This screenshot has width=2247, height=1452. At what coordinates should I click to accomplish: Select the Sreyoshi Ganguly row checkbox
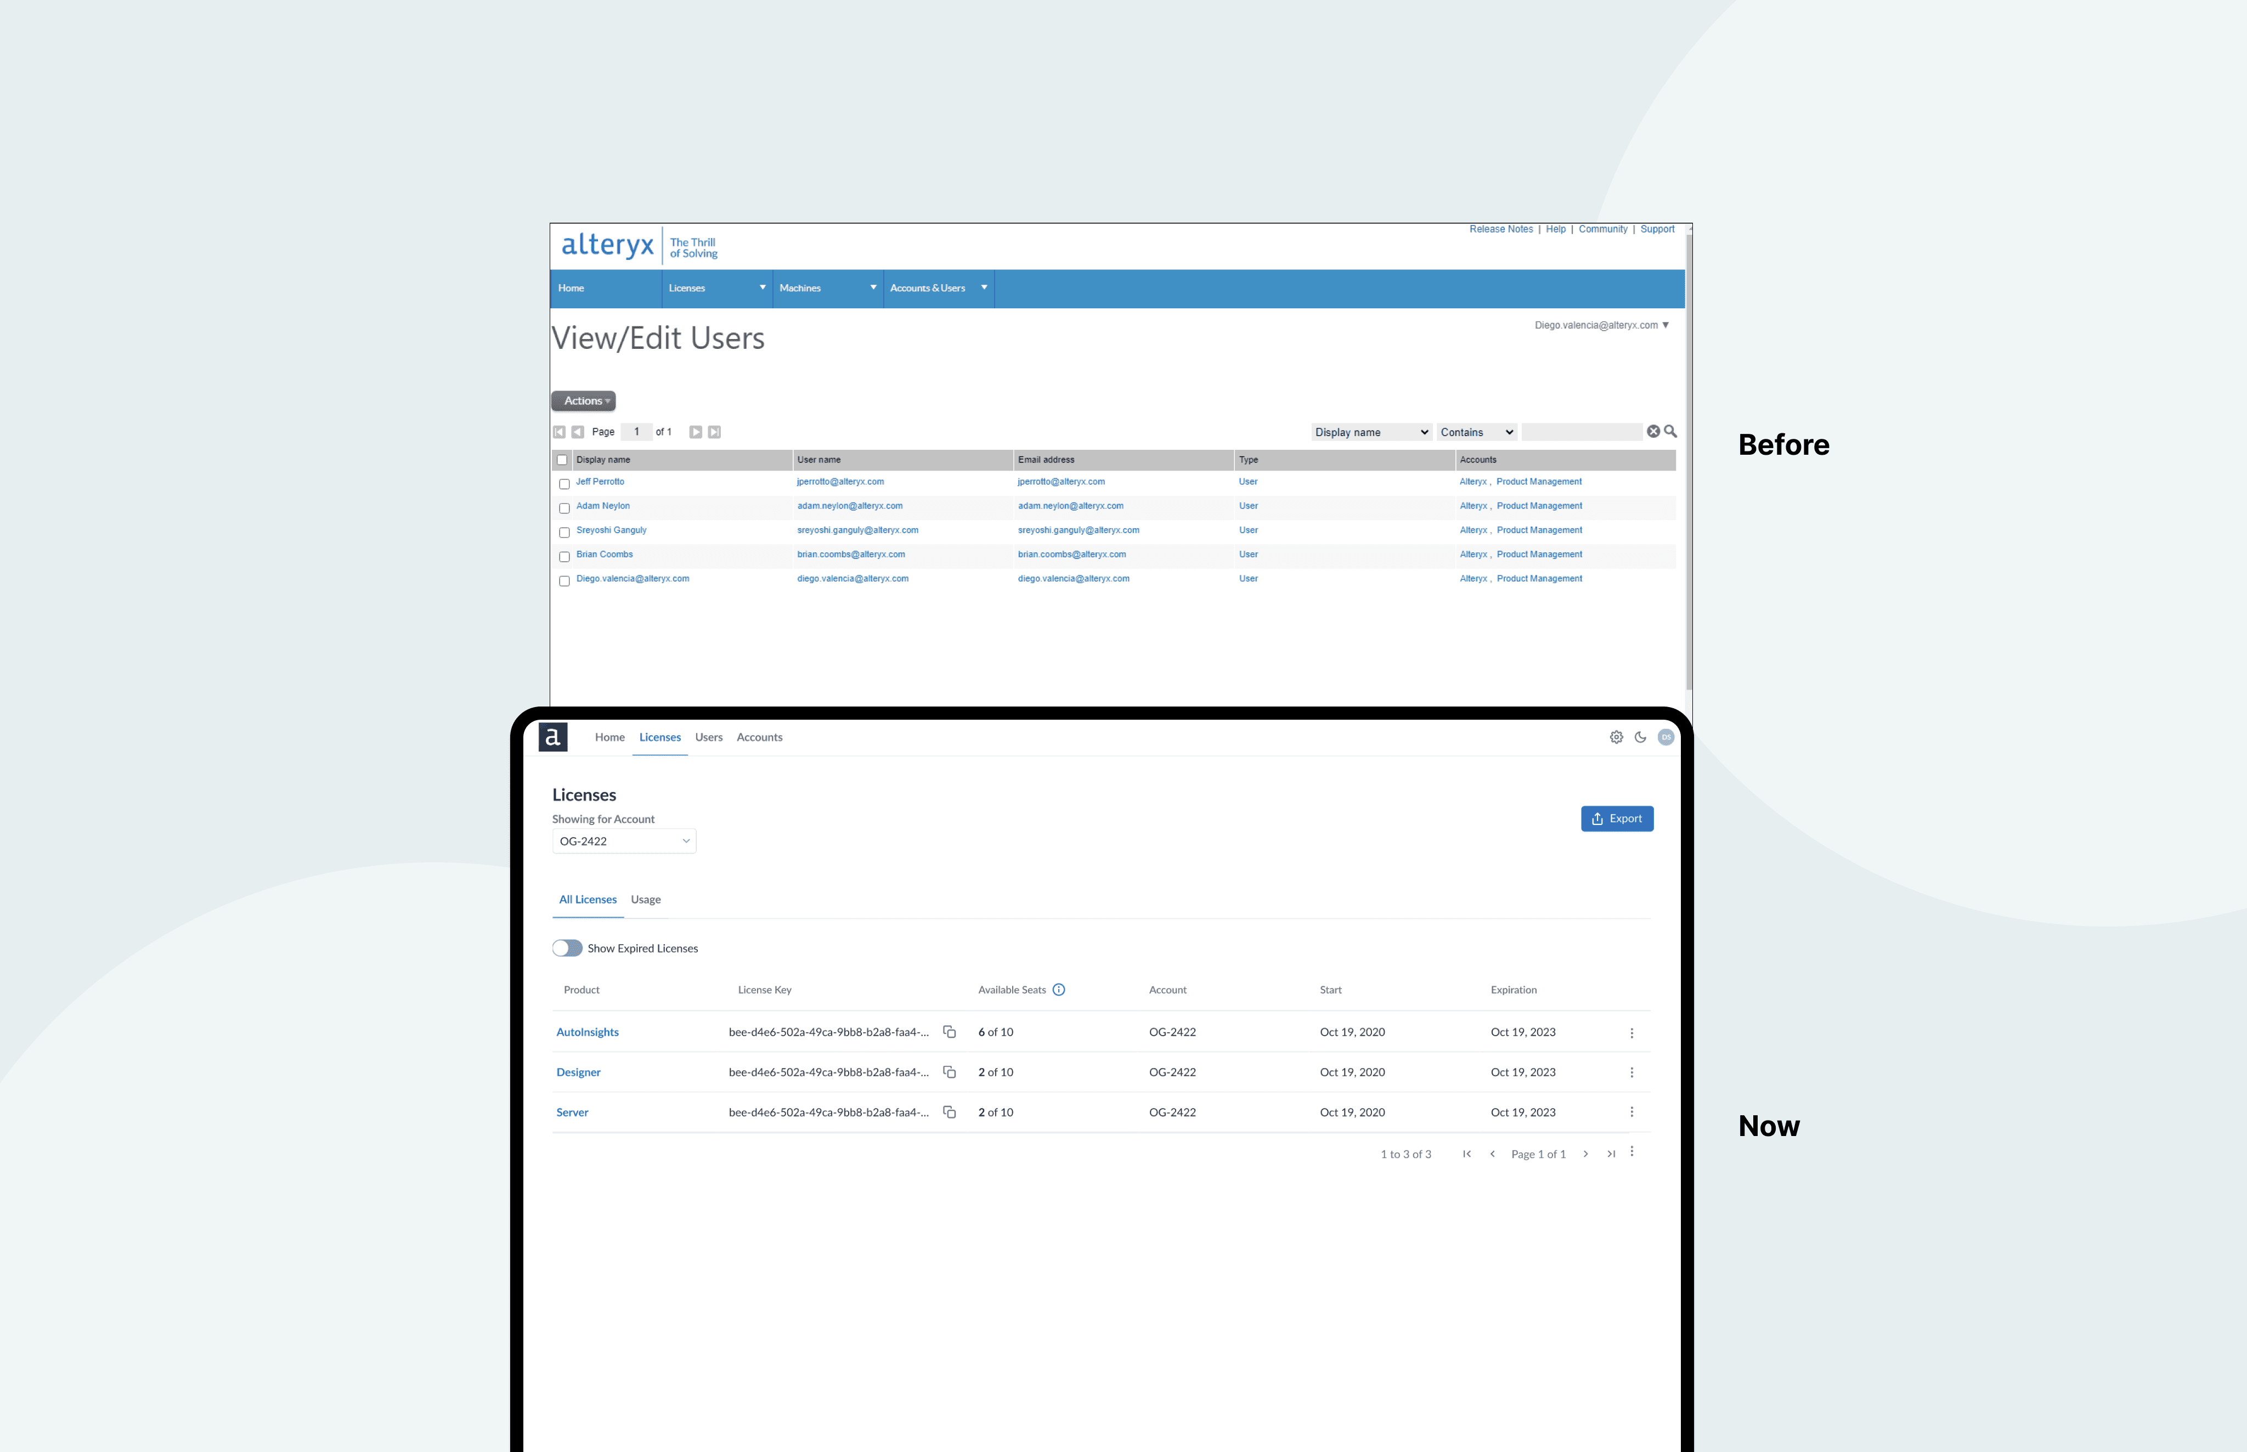565,533
